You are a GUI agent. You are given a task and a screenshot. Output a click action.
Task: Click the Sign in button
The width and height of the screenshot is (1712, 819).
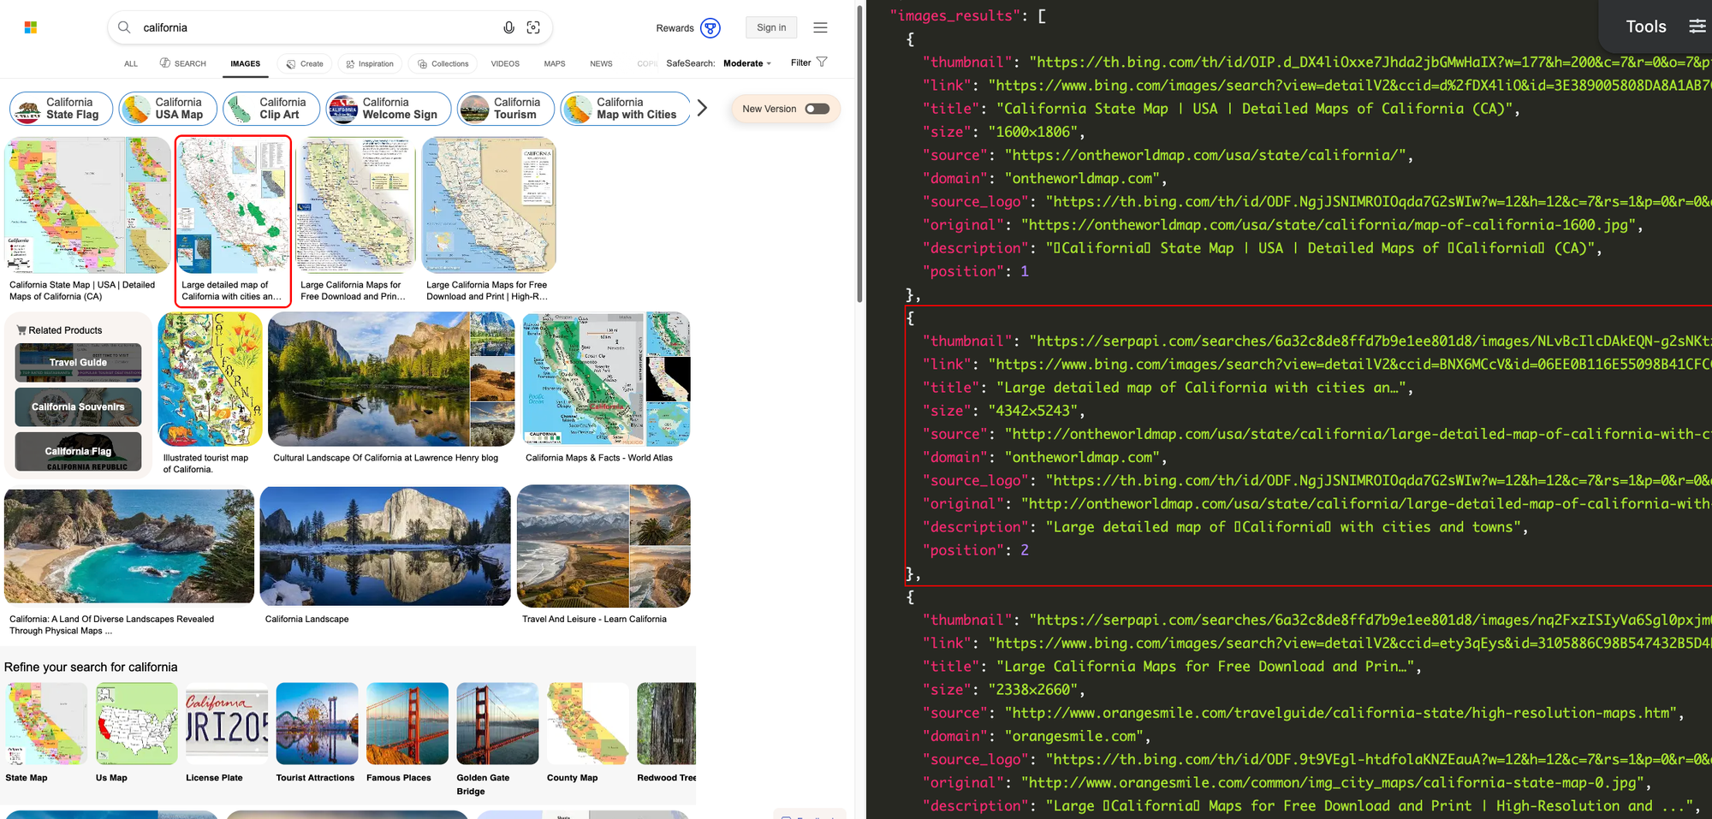pyautogui.click(x=771, y=27)
